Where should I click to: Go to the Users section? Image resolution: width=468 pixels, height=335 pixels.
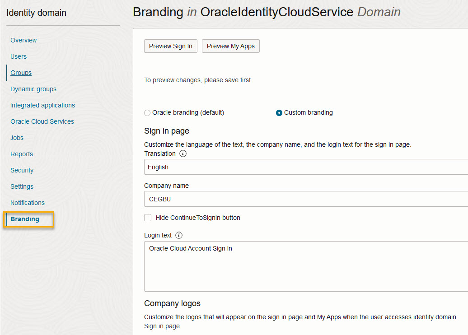tap(19, 56)
